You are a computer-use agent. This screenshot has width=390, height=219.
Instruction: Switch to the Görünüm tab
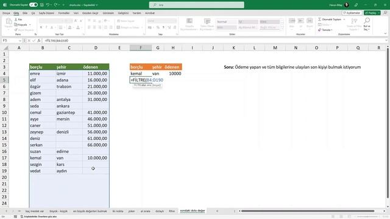108,13
